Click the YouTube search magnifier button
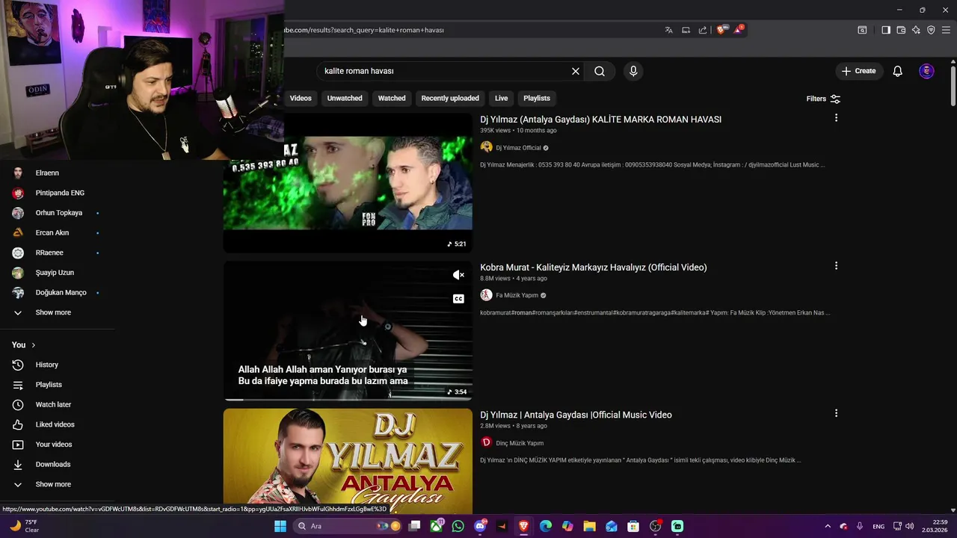Viewport: 957px width, 538px height. [600, 71]
